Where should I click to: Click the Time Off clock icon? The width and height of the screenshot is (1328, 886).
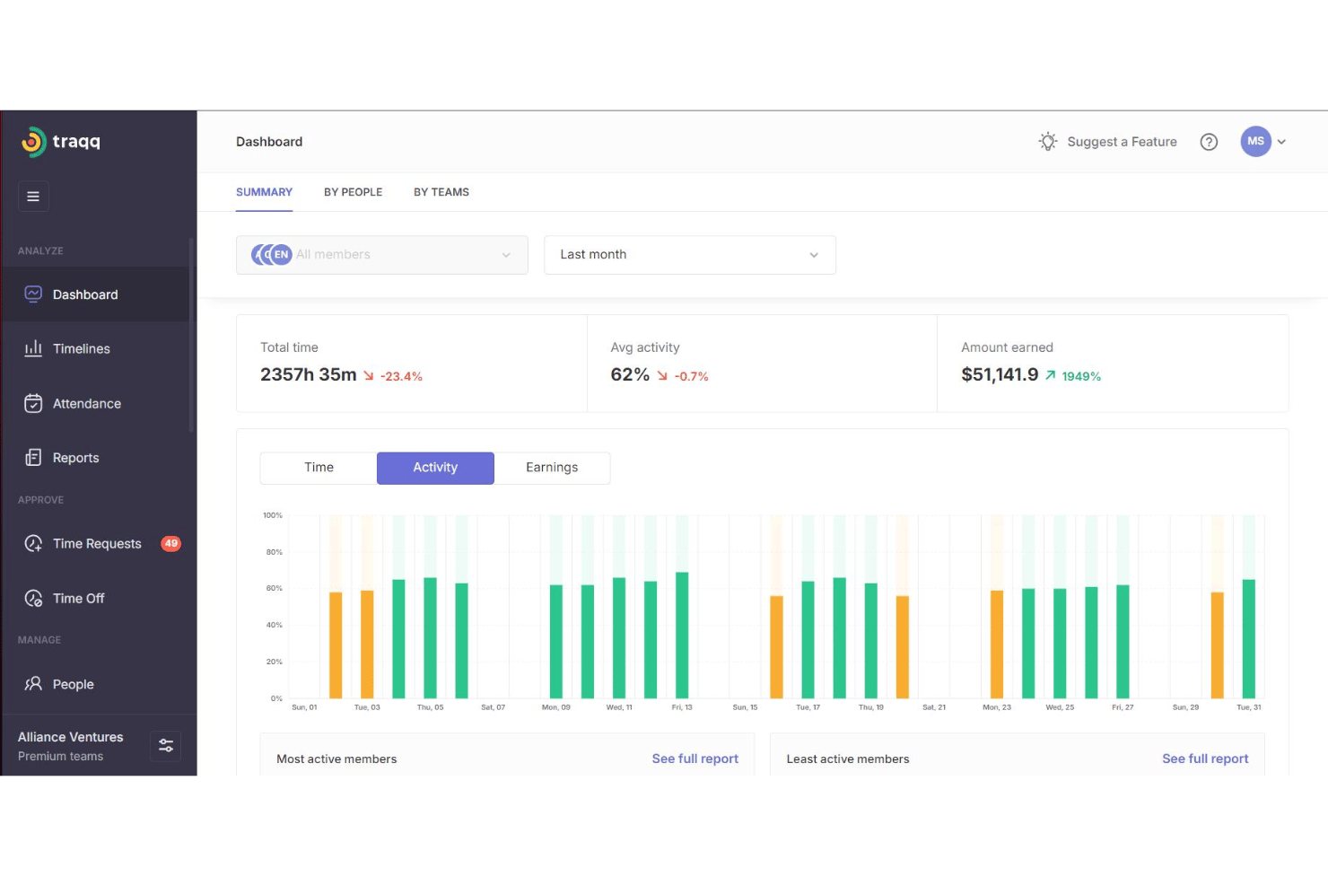[33, 598]
